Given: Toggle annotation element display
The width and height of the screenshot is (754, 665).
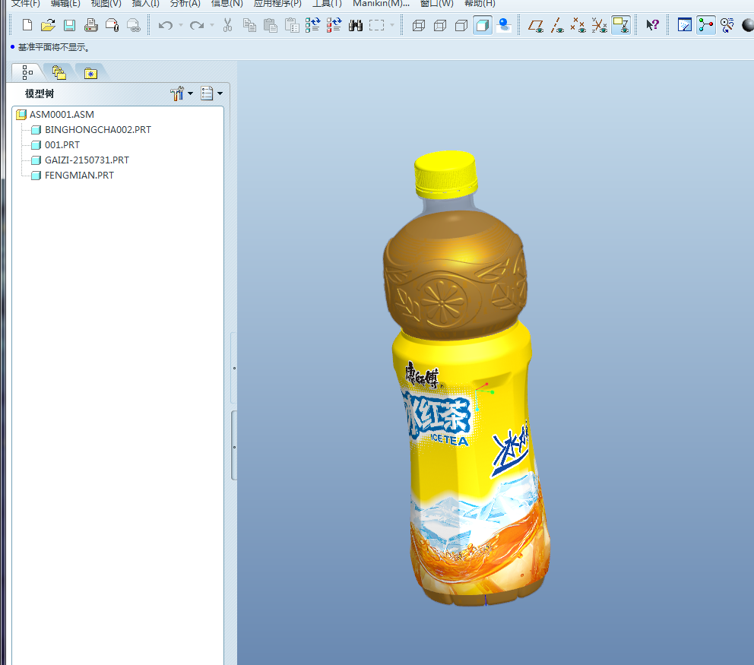Looking at the screenshot, I should point(621,25).
